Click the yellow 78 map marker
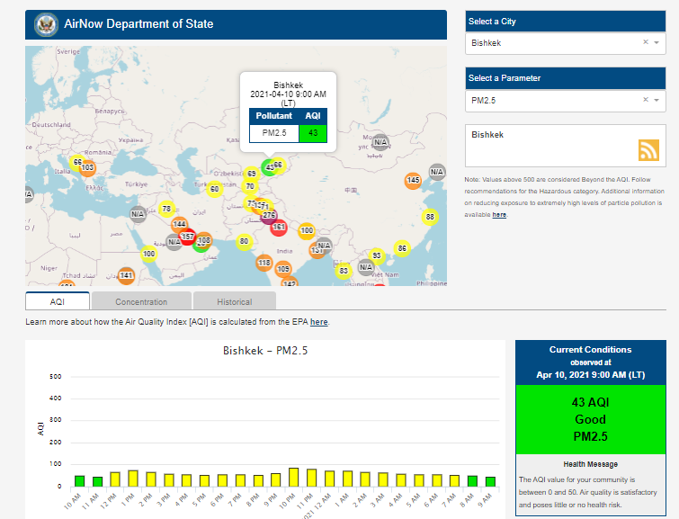The width and height of the screenshot is (679, 519). pos(166,210)
